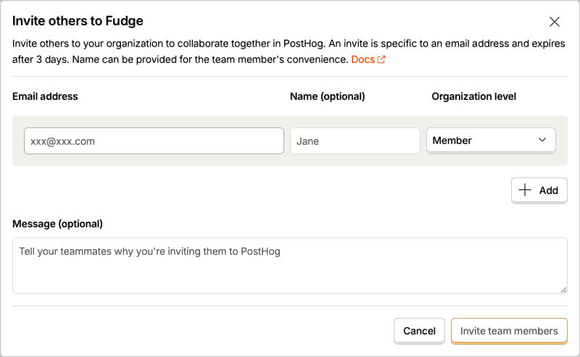This screenshot has width=580, height=357.
Task: Click the Organization level column label
Action: [474, 96]
